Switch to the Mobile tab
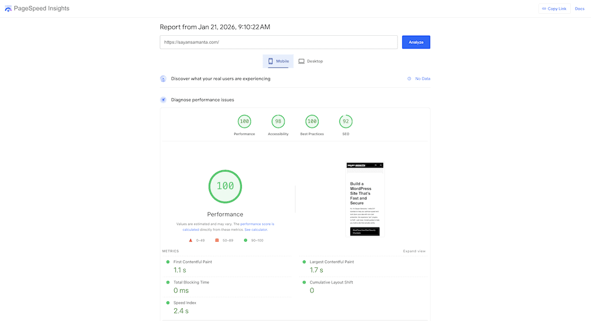Screen dimensions: 591x321 [x=278, y=61]
